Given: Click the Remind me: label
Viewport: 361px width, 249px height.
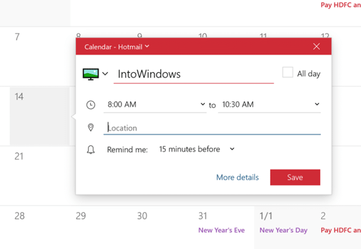Looking at the screenshot, I should (127, 150).
